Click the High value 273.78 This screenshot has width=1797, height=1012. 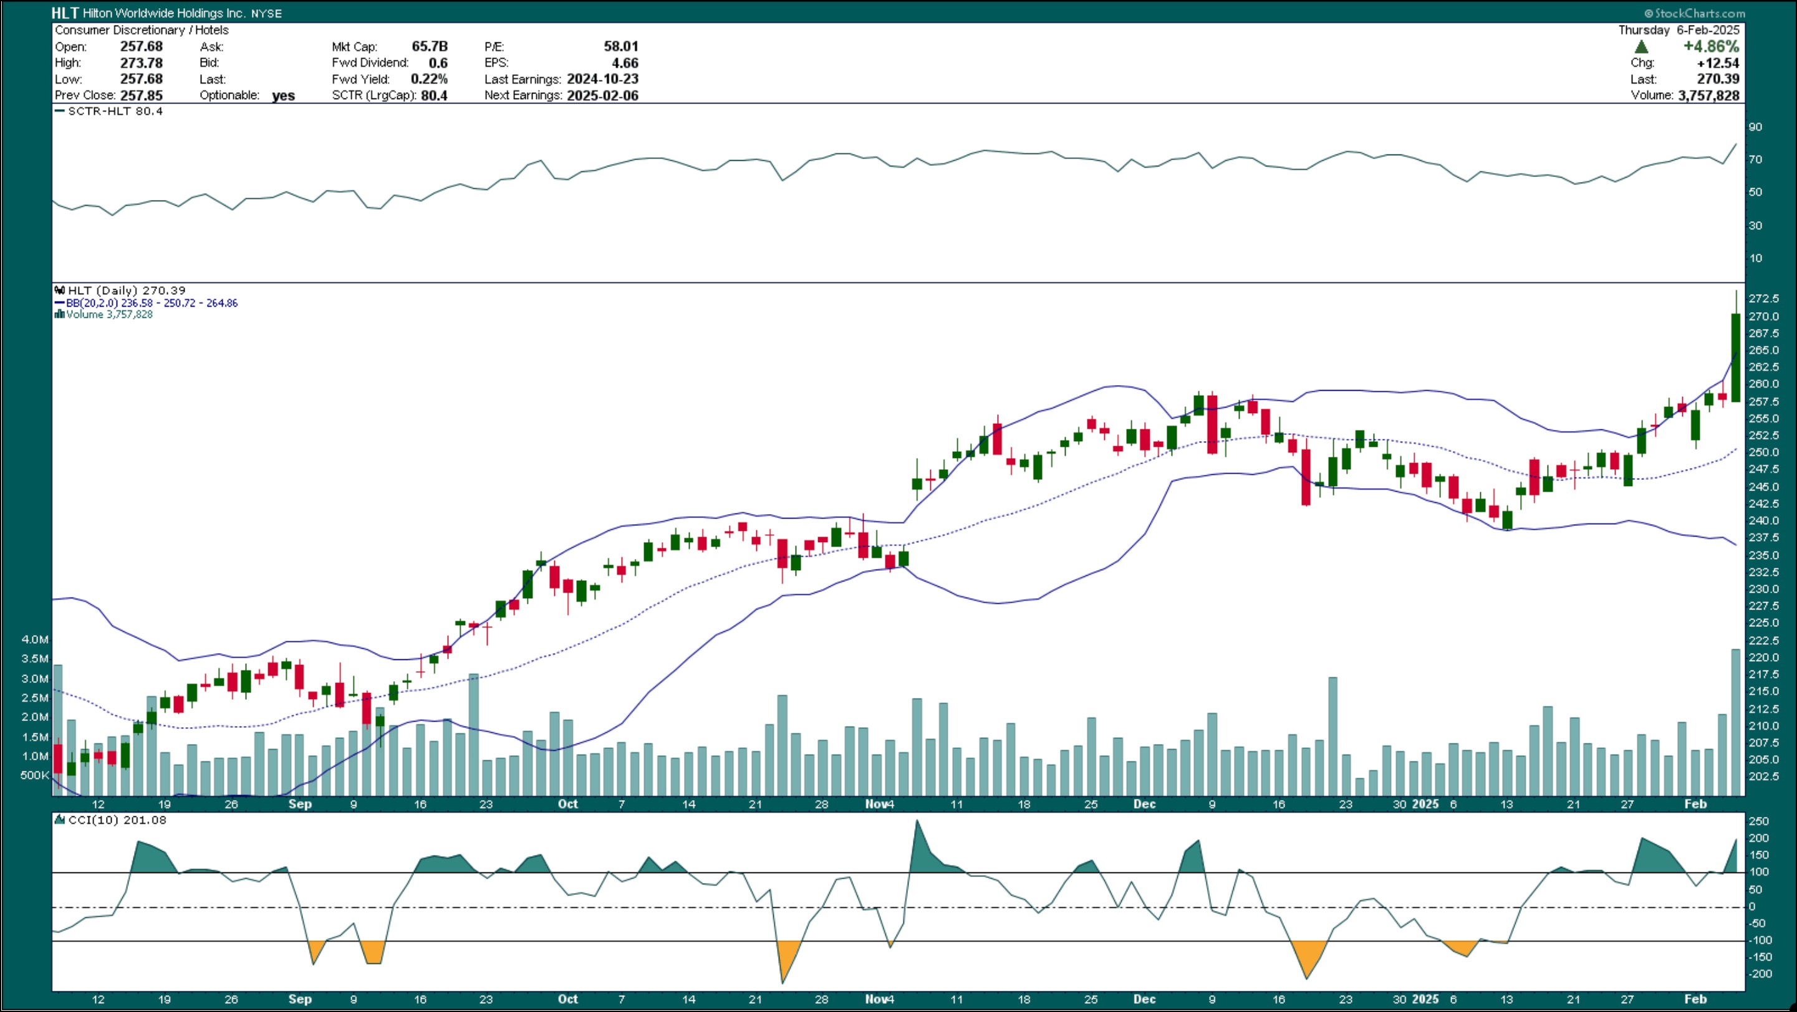(142, 63)
